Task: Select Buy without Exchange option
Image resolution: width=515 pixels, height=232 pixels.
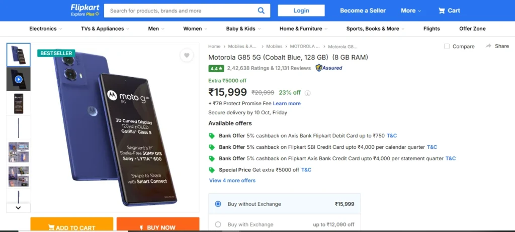Action: (218, 204)
